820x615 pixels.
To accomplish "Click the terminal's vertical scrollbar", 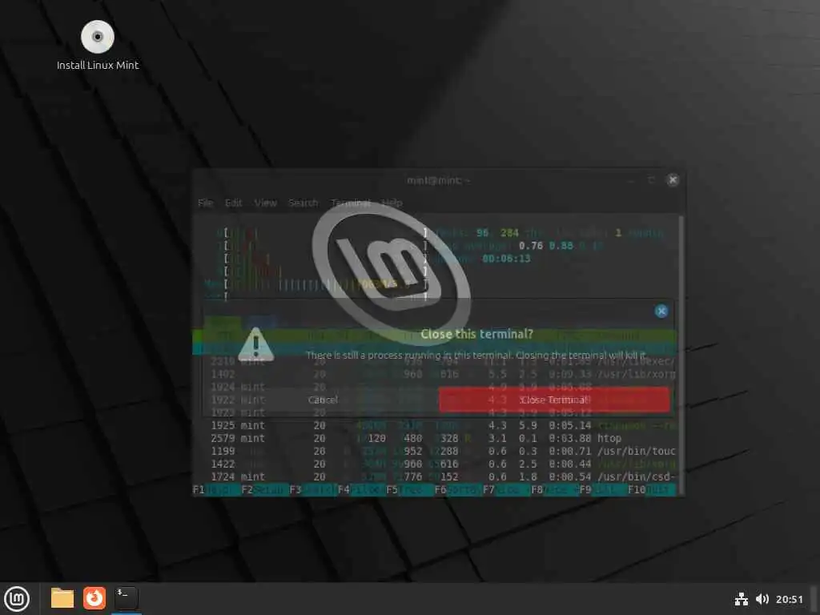I will tap(681, 353).
